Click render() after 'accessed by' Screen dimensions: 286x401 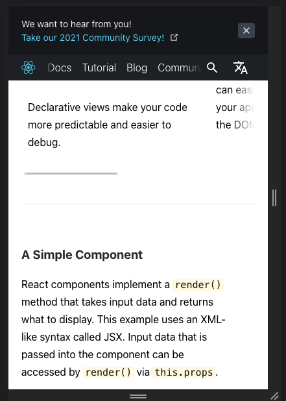point(108,372)
